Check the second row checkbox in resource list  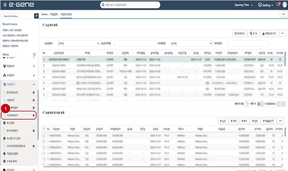[44, 141]
